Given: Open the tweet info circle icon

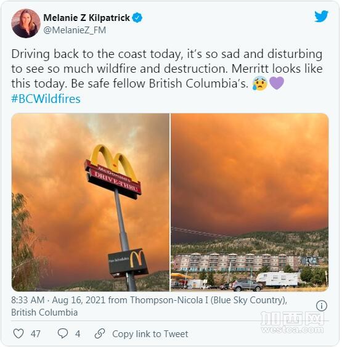Looking at the screenshot, I should (322, 306).
